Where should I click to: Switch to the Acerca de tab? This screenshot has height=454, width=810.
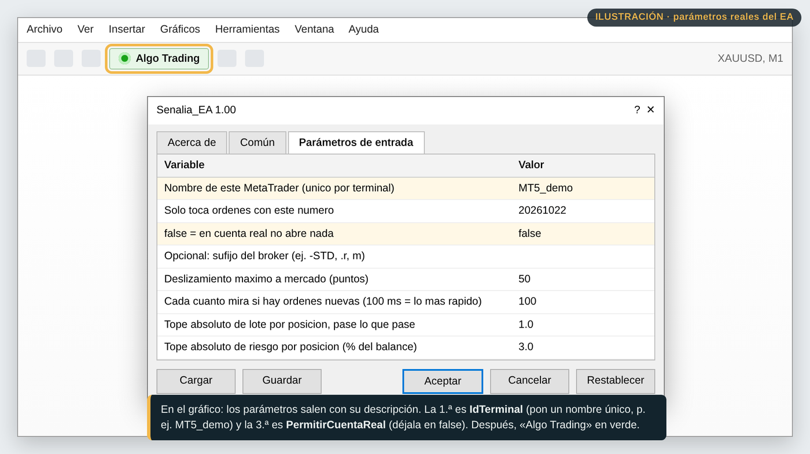point(192,143)
